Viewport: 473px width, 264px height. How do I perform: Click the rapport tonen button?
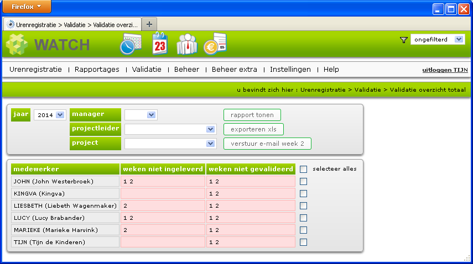click(252, 115)
